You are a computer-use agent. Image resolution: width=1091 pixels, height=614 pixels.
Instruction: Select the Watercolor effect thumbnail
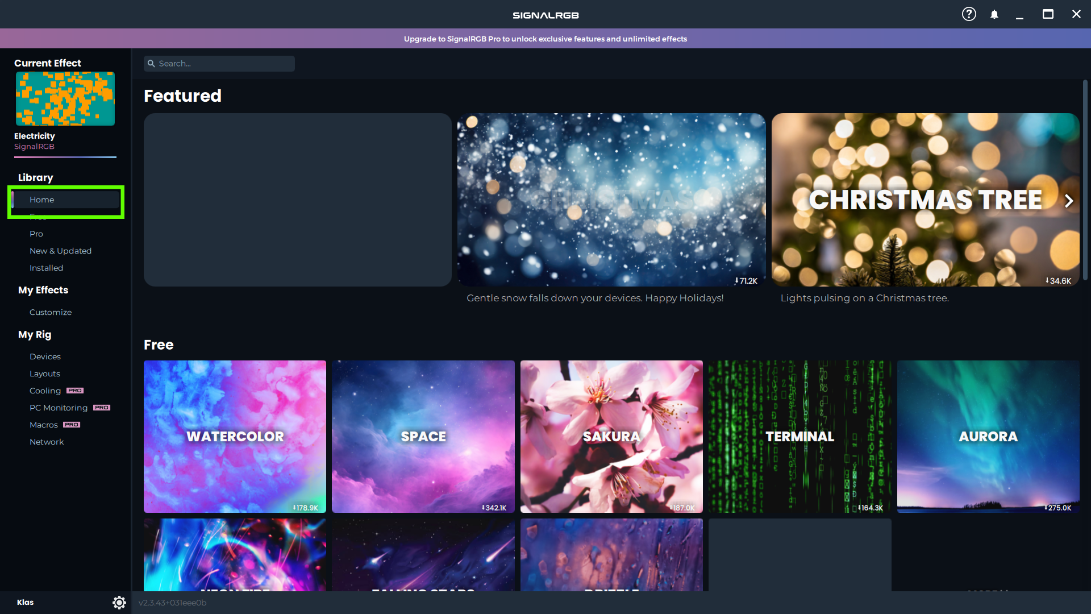point(235,436)
